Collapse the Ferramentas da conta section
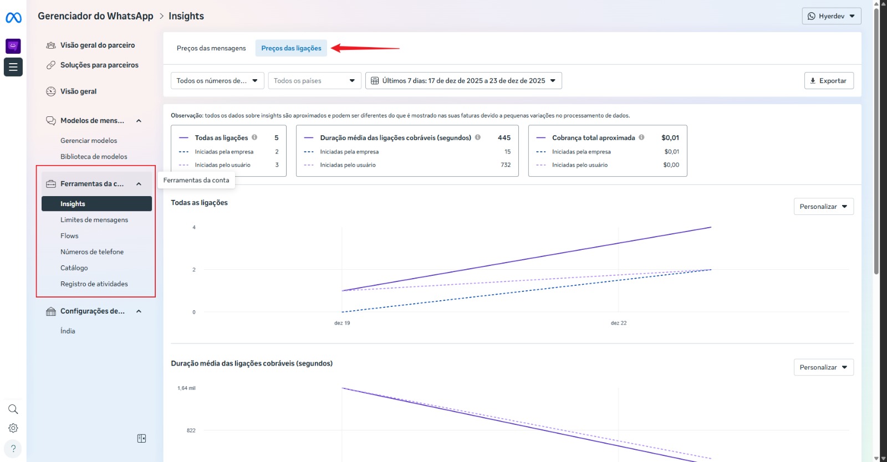Image resolution: width=887 pixels, height=462 pixels. (139, 184)
